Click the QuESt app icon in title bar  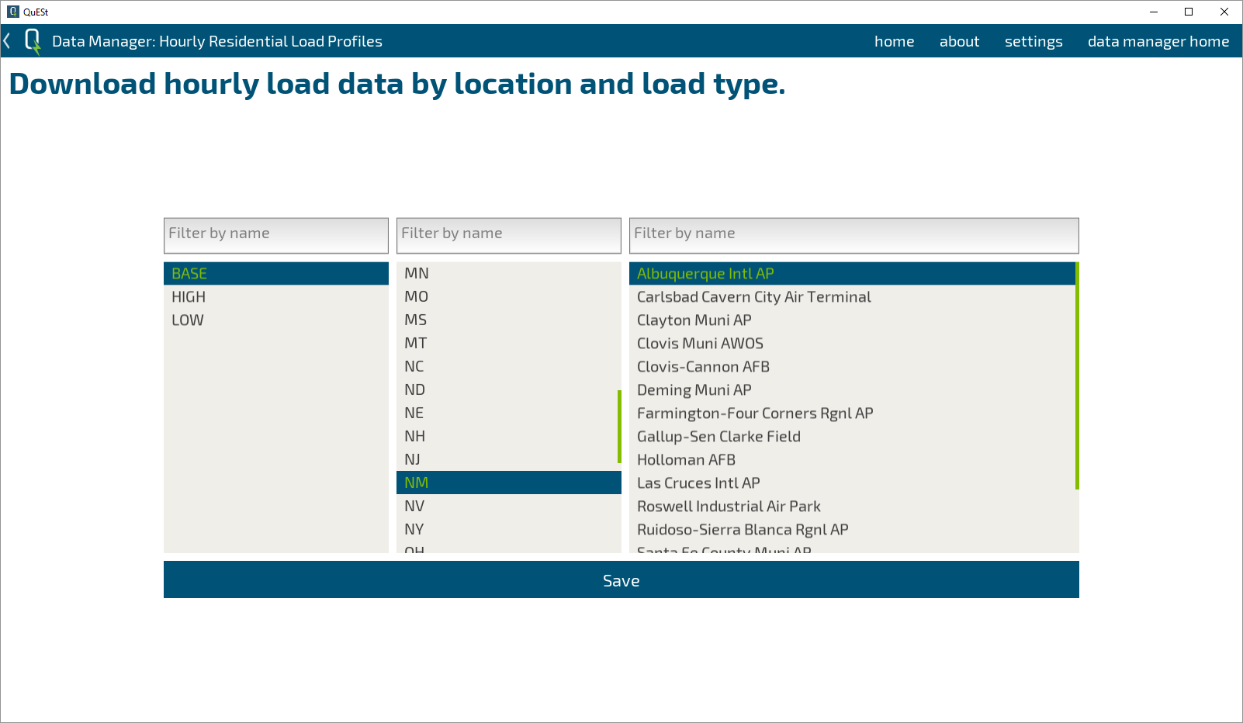tap(12, 12)
